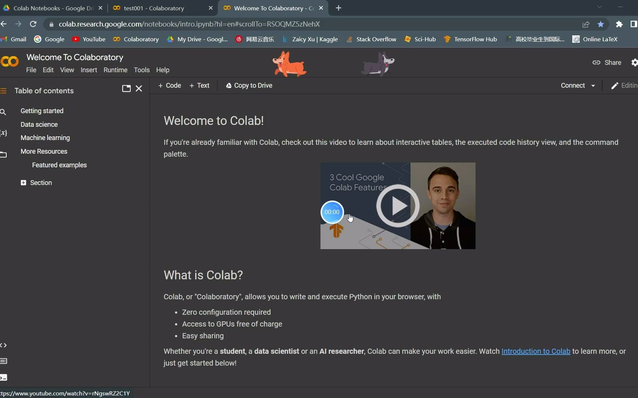
Task: Play the 3 Cool Google Colab Features video
Action: [397, 206]
